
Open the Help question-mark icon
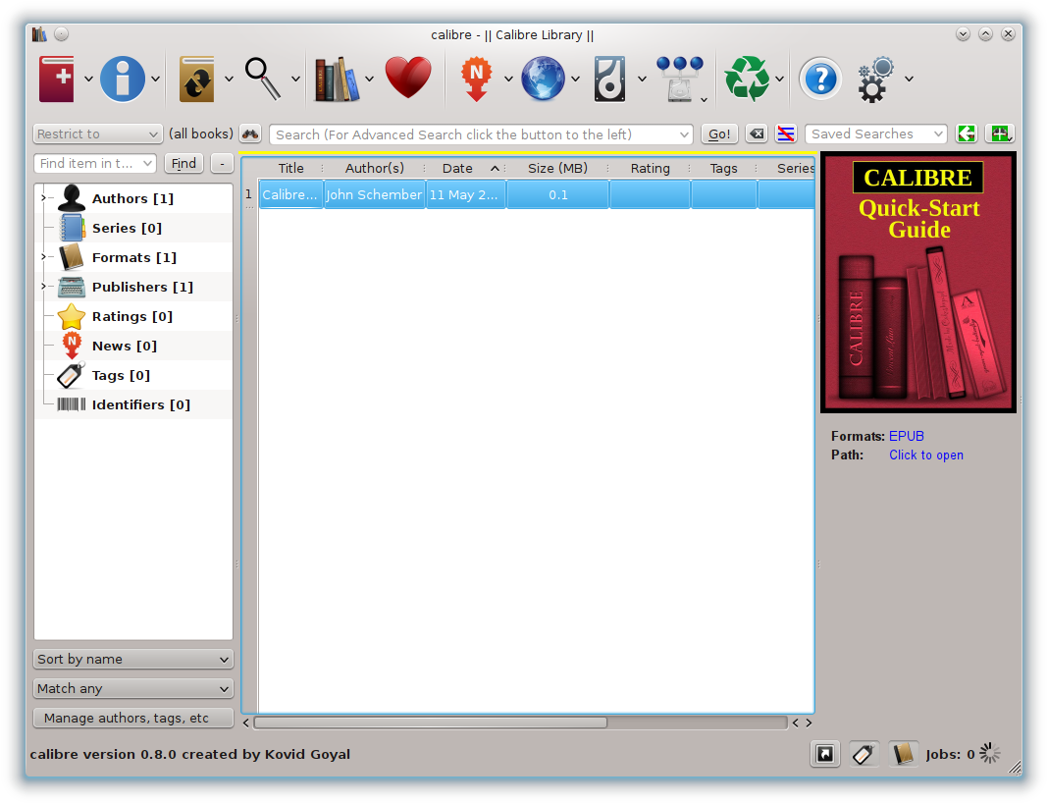tap(820, 79)
